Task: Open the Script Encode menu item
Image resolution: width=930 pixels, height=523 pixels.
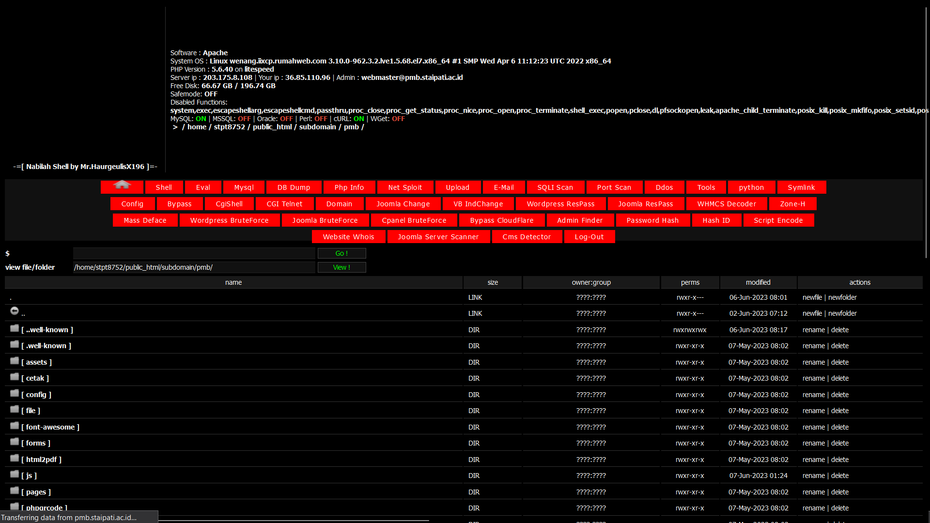Action: [x=778, y=220]
